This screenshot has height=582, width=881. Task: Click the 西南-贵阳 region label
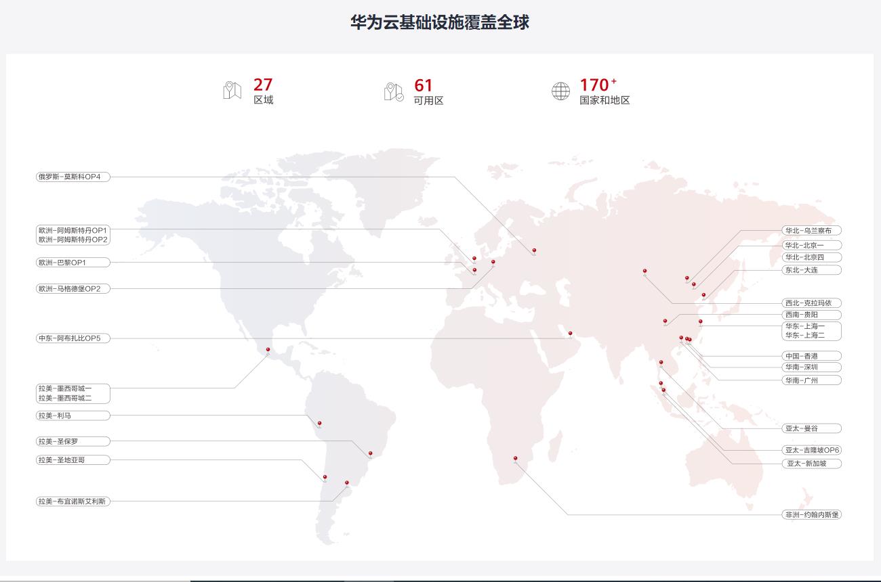[811, 315]
